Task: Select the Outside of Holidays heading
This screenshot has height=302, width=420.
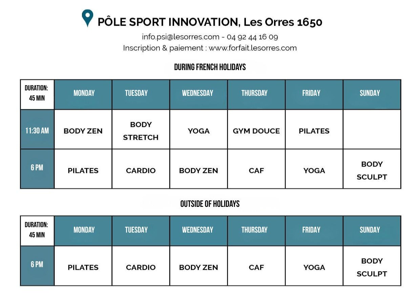Action: click(x=210, y=204)
